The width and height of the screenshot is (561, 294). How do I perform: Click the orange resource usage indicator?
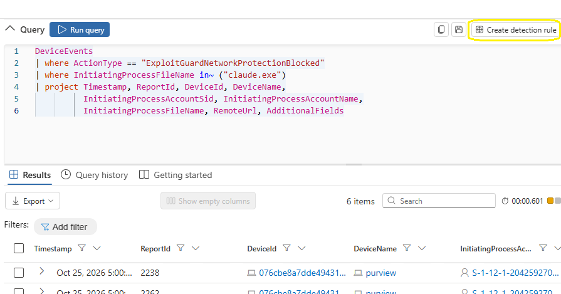coord(550,201)
